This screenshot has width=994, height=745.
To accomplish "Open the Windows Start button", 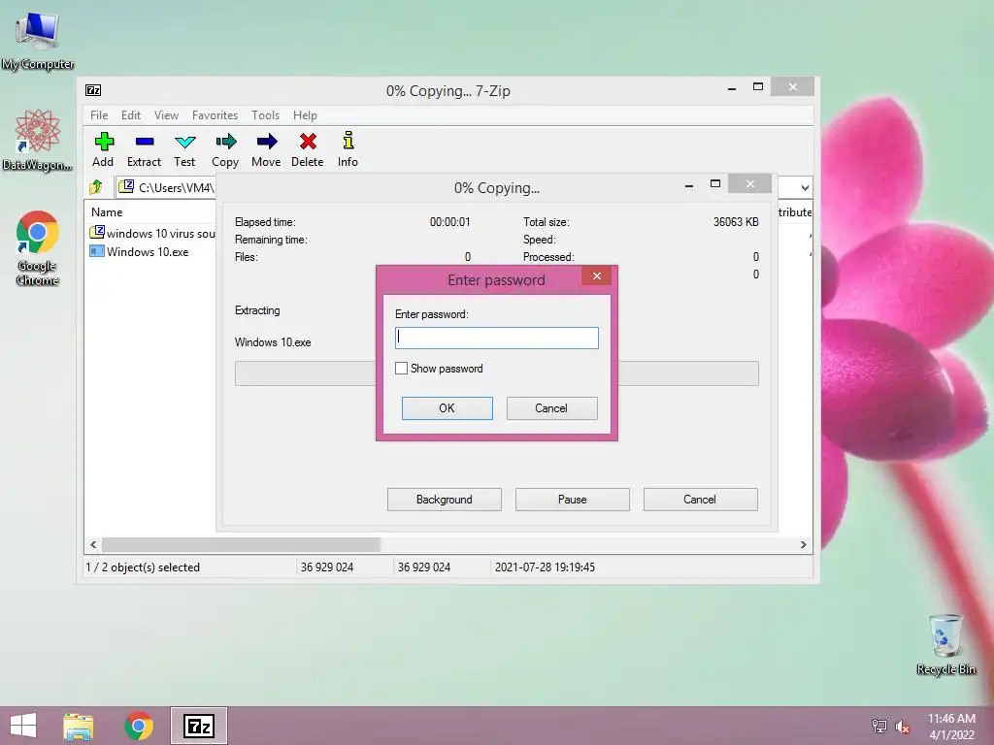I will point(23,726).
